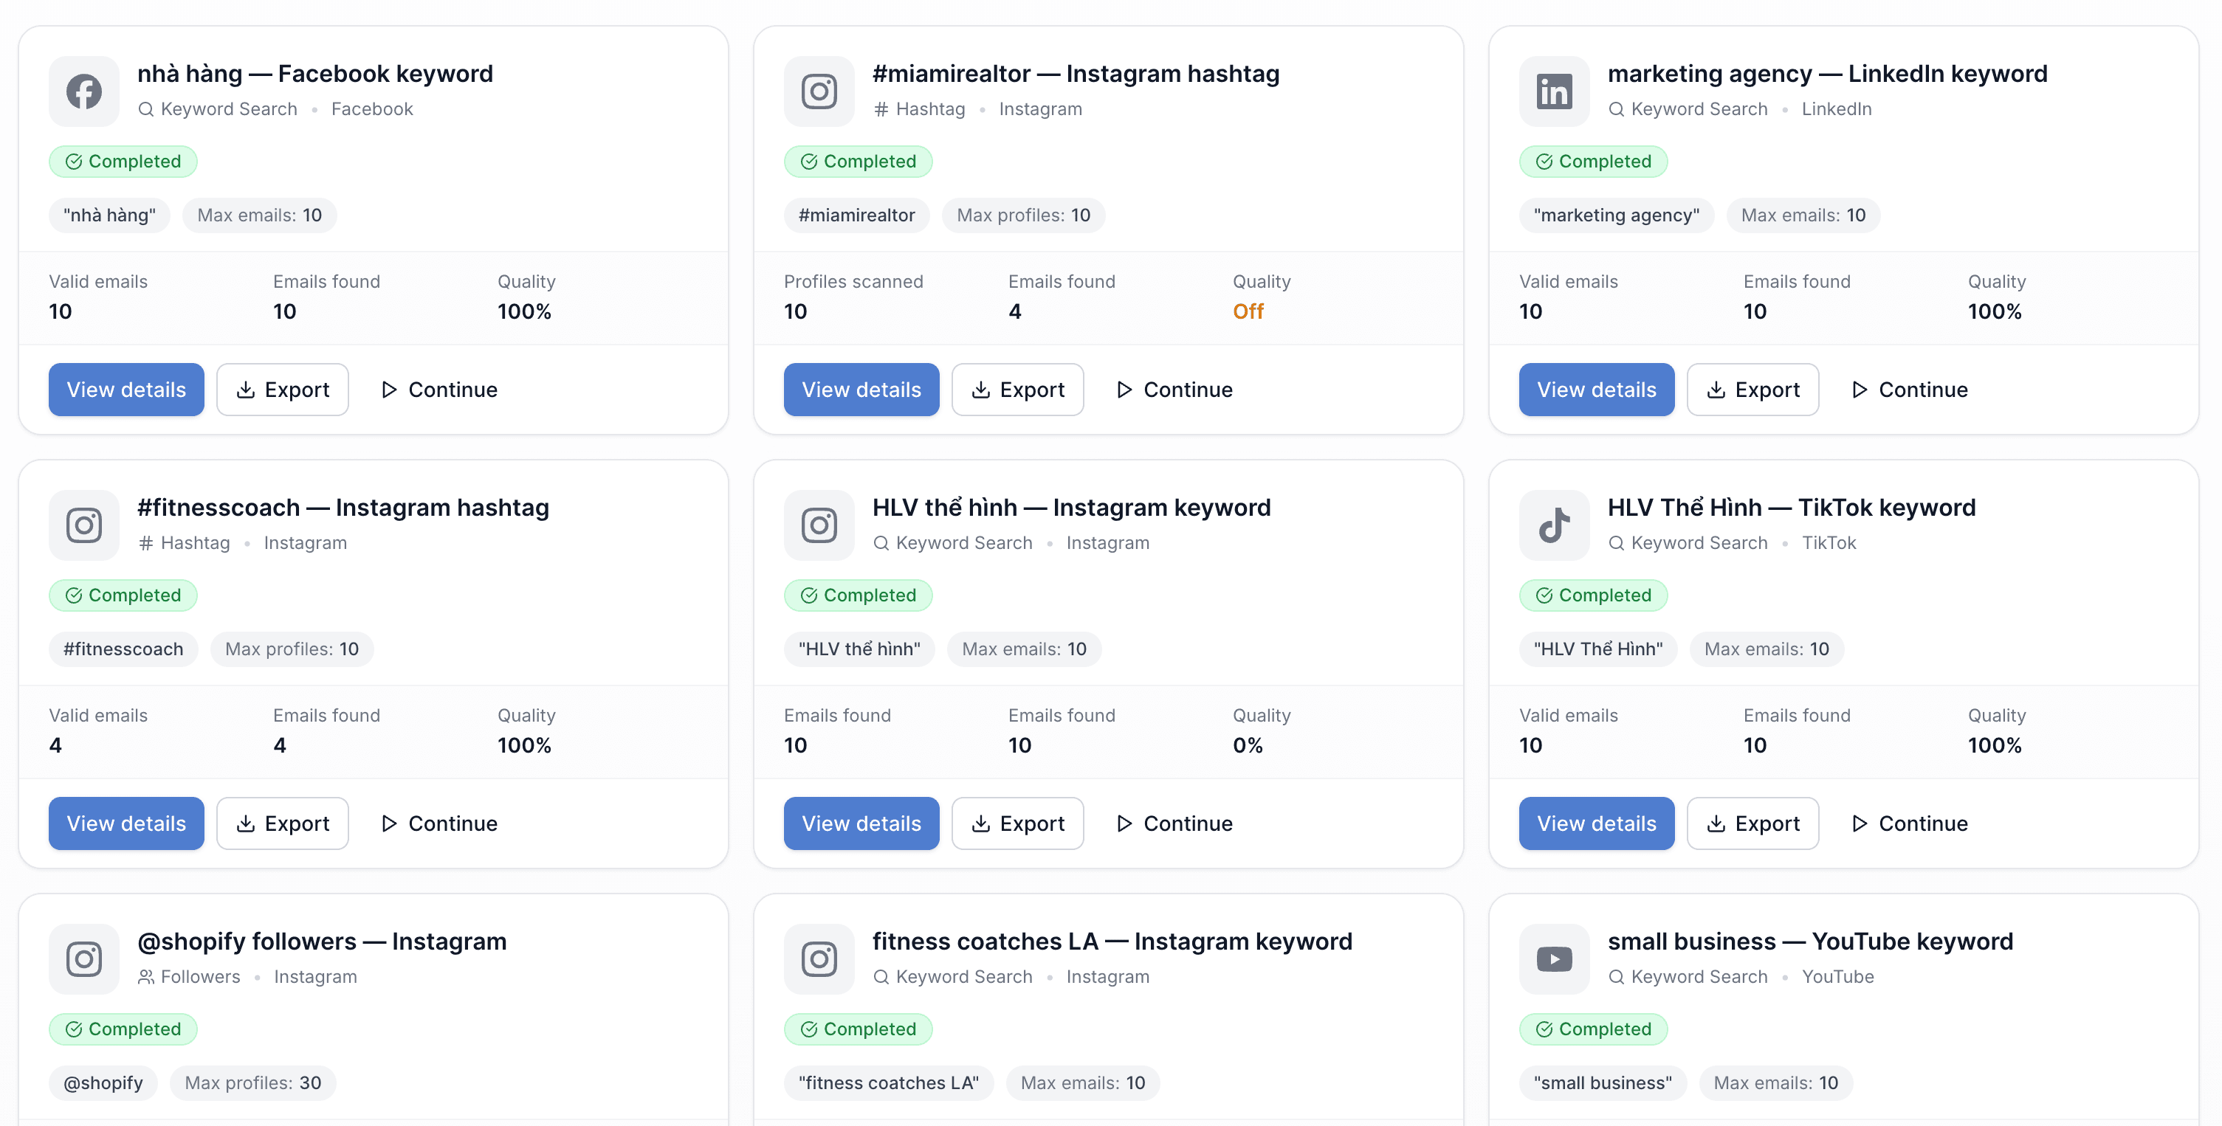Image resolution: width=2222 pixels, height=1126 pixels.
Task: Export the #fitnesscoach Instagram results
Action: click(282, 823)
